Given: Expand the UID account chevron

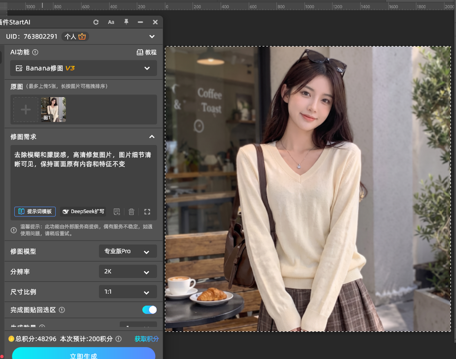Looking at the screenshot, I should 152,37.
